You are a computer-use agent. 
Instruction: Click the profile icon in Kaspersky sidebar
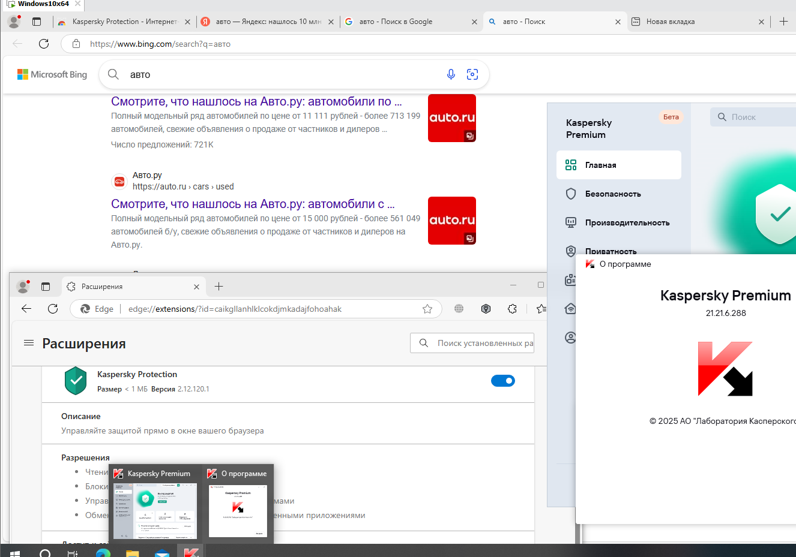571,338
